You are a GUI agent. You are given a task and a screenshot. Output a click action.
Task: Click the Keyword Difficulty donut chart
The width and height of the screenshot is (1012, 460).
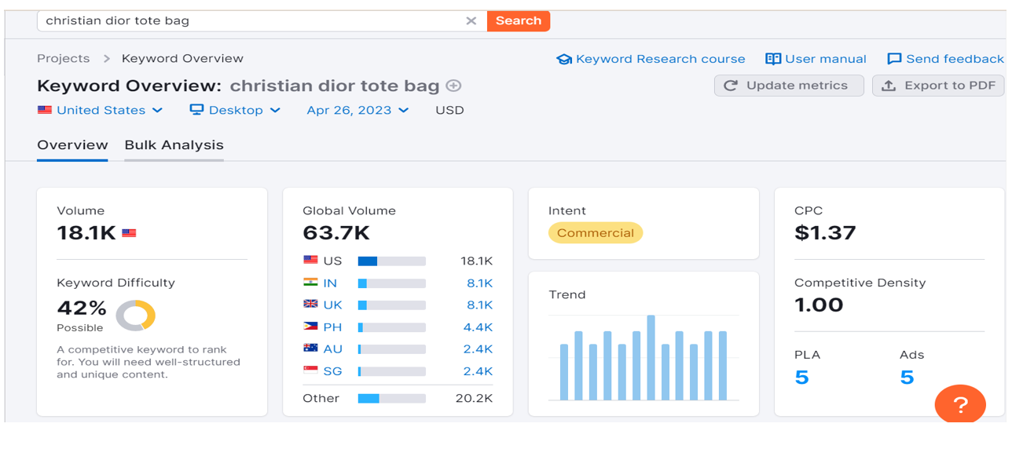[x=135, y=316]
